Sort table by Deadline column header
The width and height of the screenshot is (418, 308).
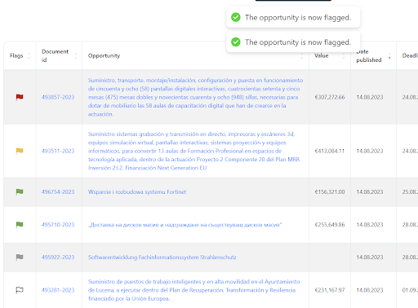tap(410, 55)
